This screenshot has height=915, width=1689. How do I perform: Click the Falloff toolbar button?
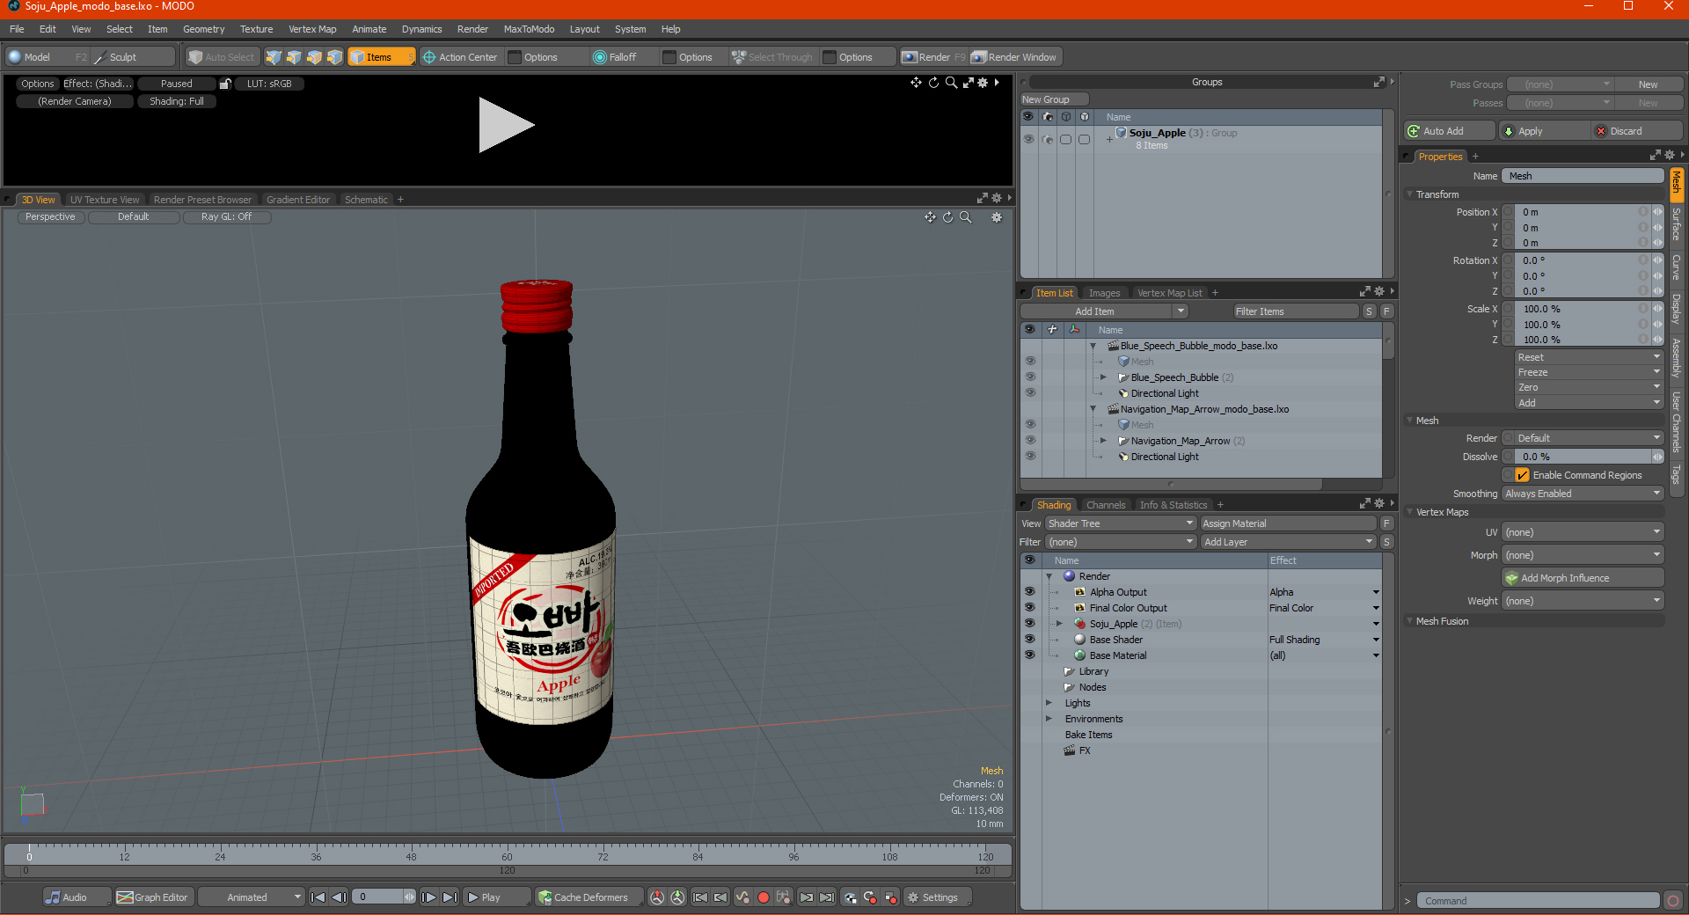tap(623, 57)
